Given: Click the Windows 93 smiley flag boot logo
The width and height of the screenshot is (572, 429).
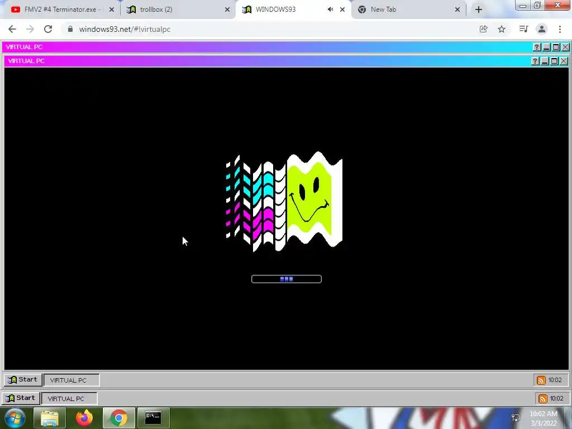Looking at the screenshot, I should [x=284, y=202].
